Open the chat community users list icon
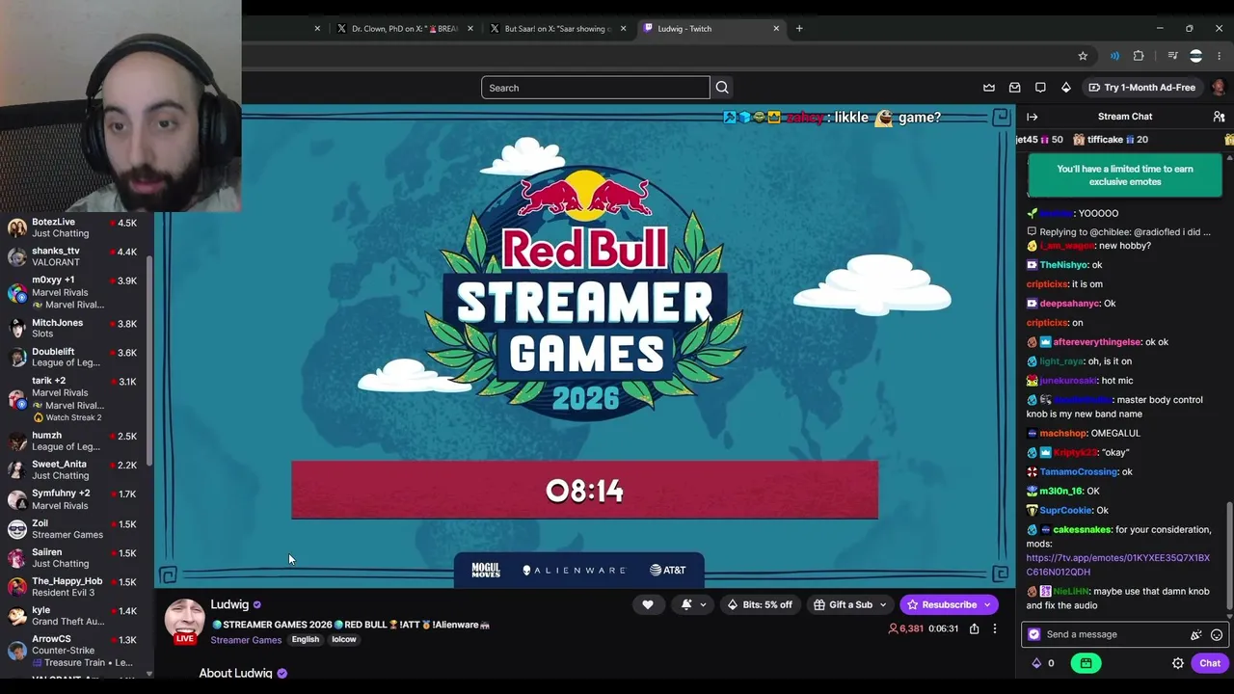 pyautogui.click(x=1219, y=117)
